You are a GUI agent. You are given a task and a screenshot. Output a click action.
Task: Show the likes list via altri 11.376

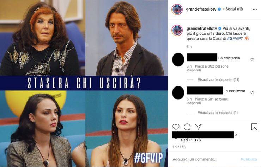tap(190, 140)
